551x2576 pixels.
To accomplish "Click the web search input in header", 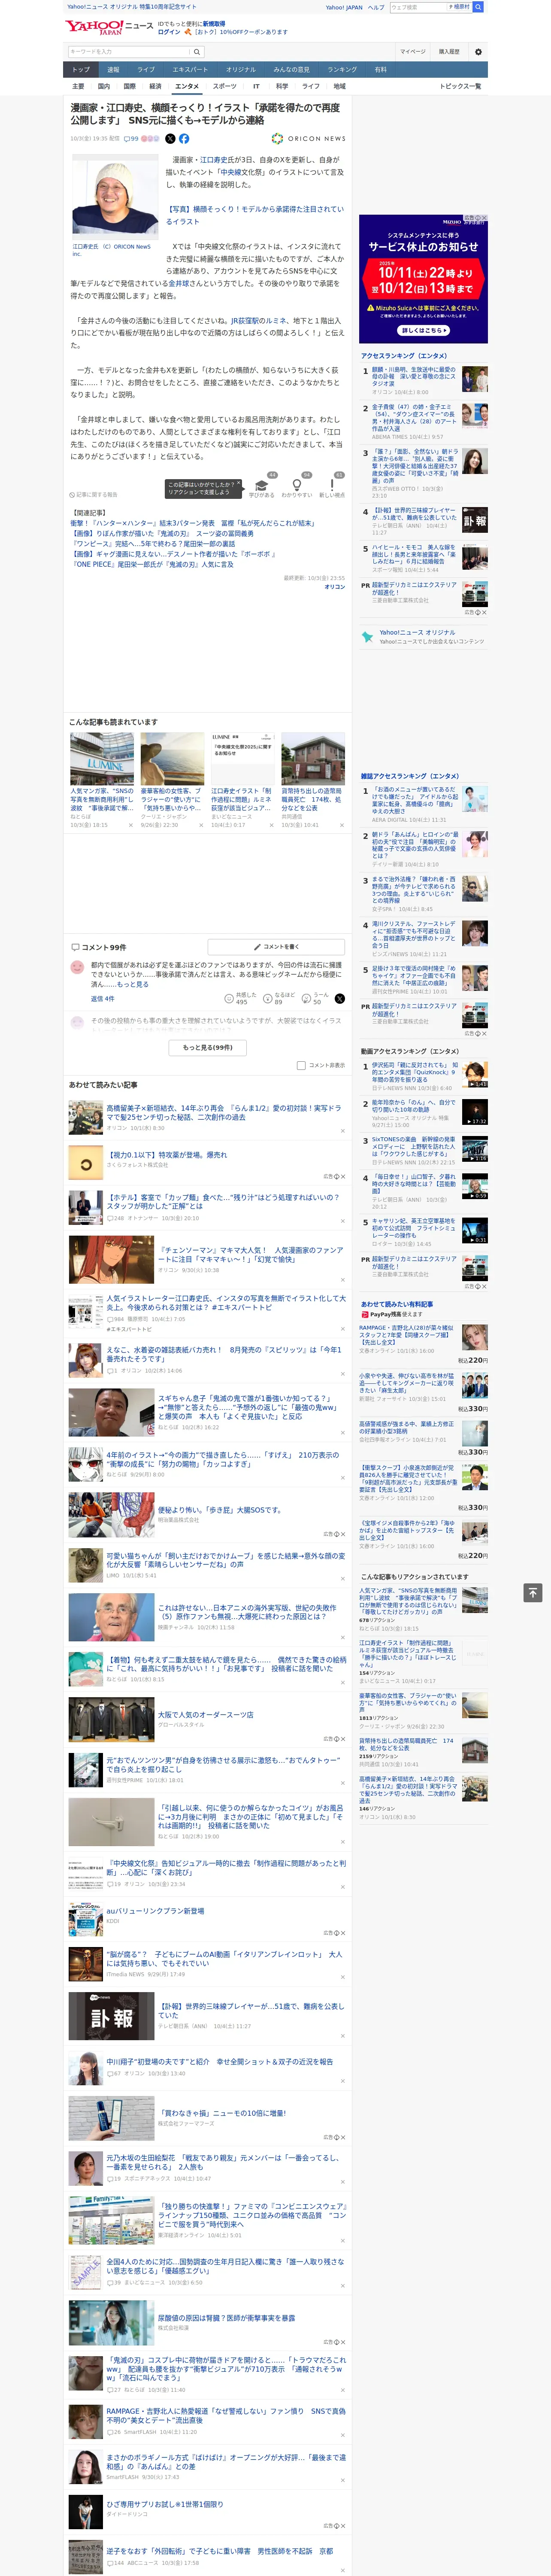I will 418,7.
